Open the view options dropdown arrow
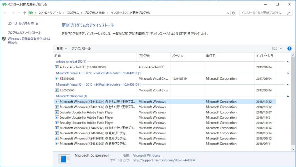 coord(281,48)
